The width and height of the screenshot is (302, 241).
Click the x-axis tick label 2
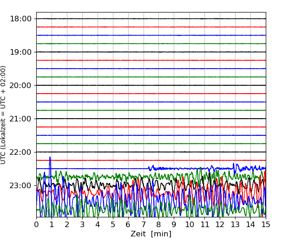(x=67, y=224)
